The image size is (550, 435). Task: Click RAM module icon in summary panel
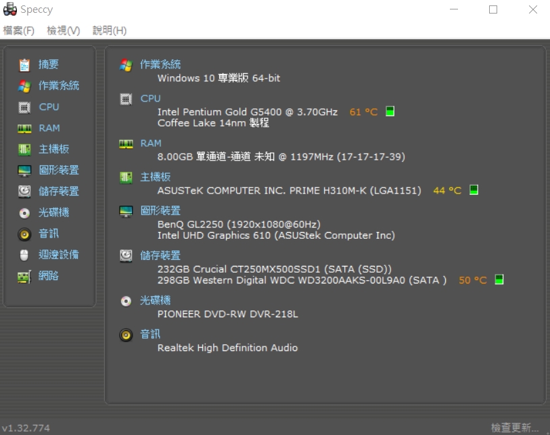click(x=126, y=144)
